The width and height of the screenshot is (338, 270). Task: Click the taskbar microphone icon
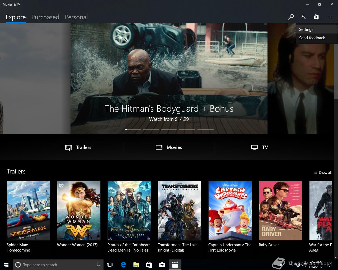pyautogui.click(x=98, y=265)
